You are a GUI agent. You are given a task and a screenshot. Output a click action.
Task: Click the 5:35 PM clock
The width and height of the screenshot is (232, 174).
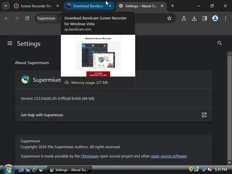click(x=221, y=169)
